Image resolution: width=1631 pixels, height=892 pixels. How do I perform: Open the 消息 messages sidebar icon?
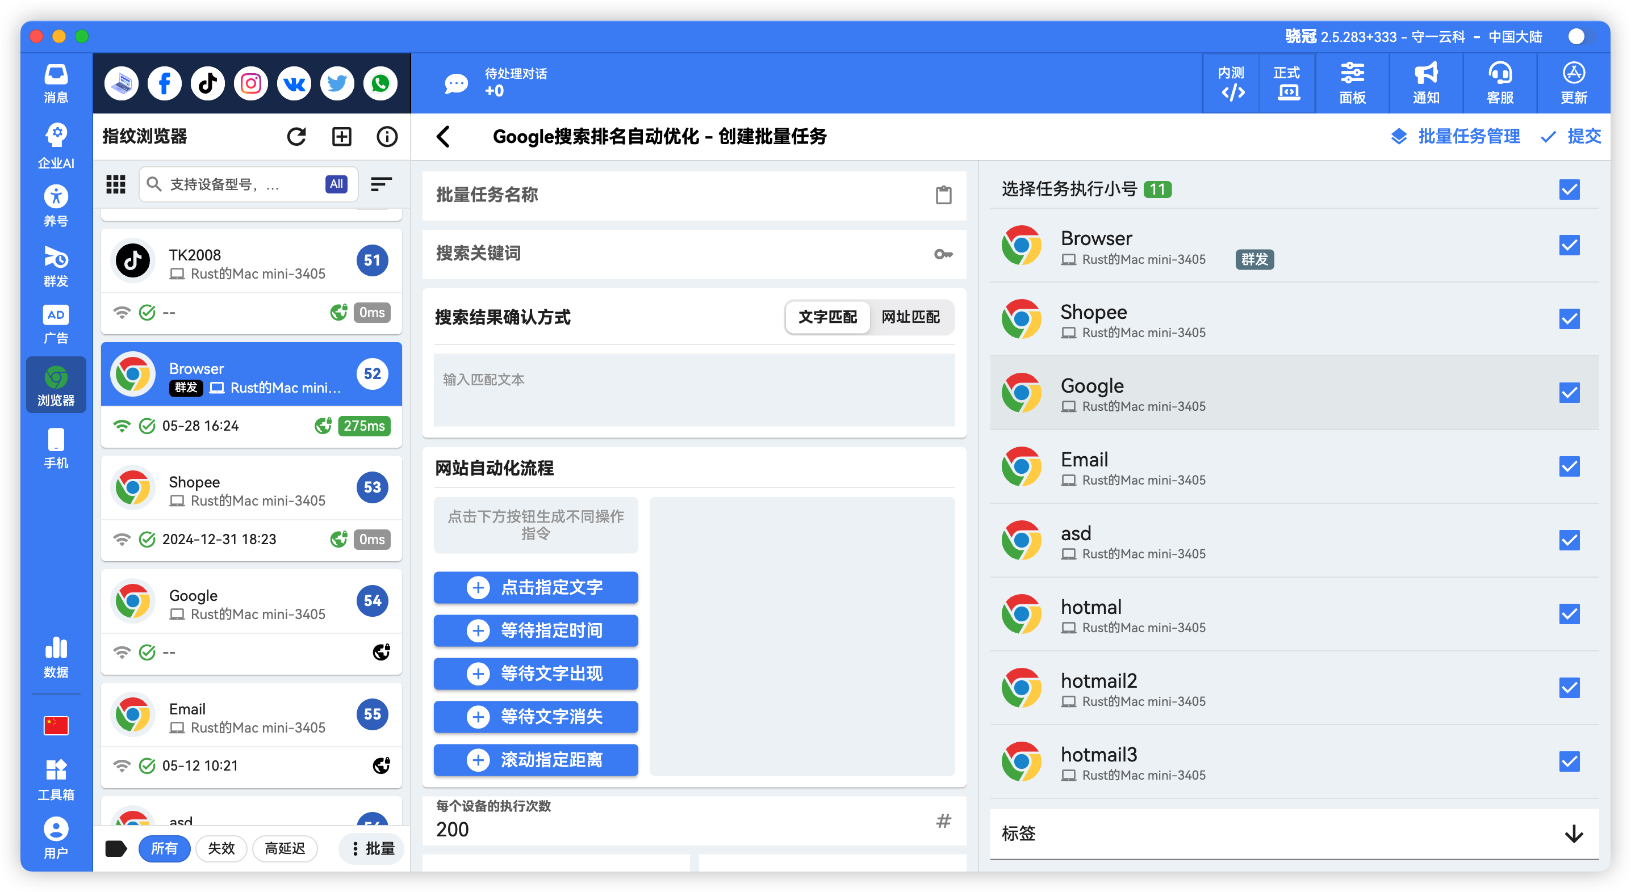click(56, 83)
